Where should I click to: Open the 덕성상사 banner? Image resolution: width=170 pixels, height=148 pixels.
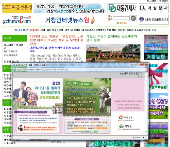[x=154, y=8]
